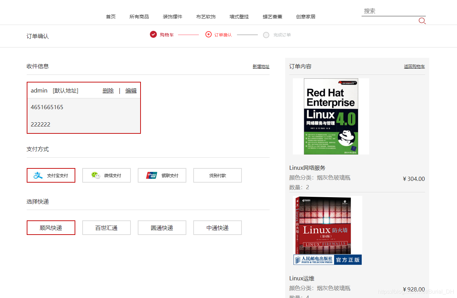The width and height of the screenshot is (457, 298).
Task: Click inside the 搜索 input field
Action: pyautogui.click(x=393, y=11)
